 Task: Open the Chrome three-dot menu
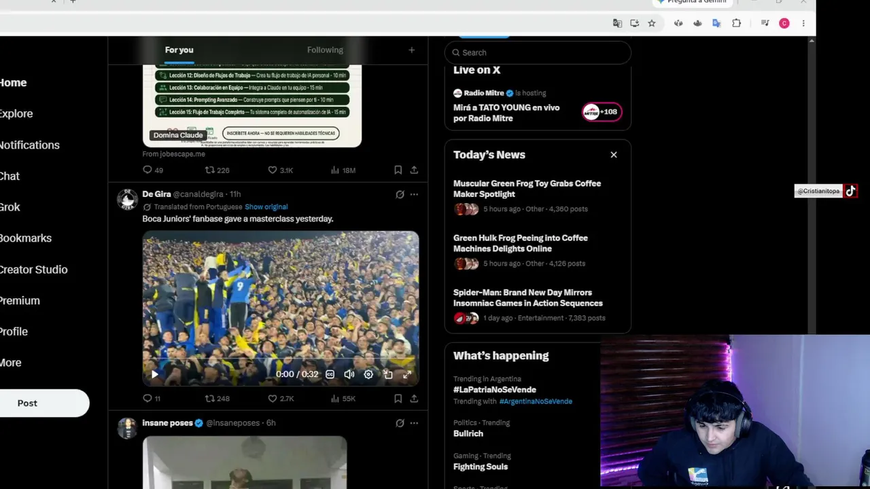803,23
